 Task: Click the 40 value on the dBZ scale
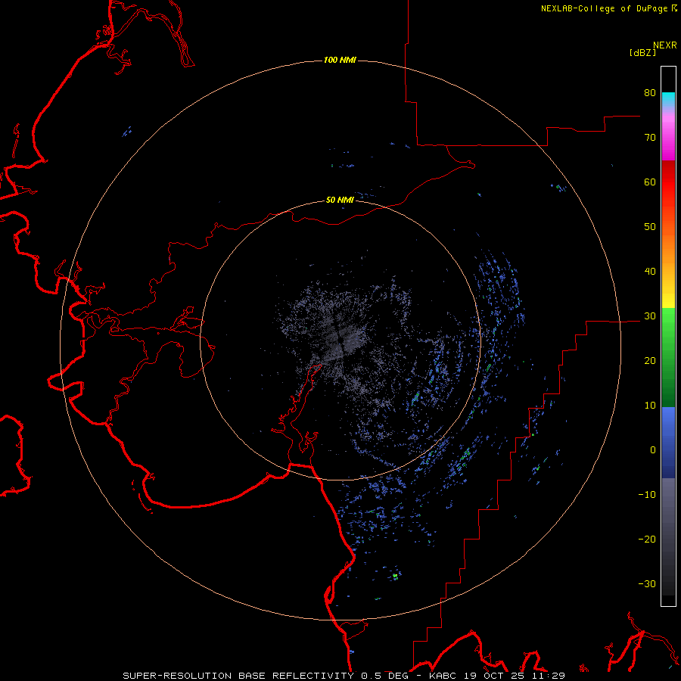coord(650,271)
